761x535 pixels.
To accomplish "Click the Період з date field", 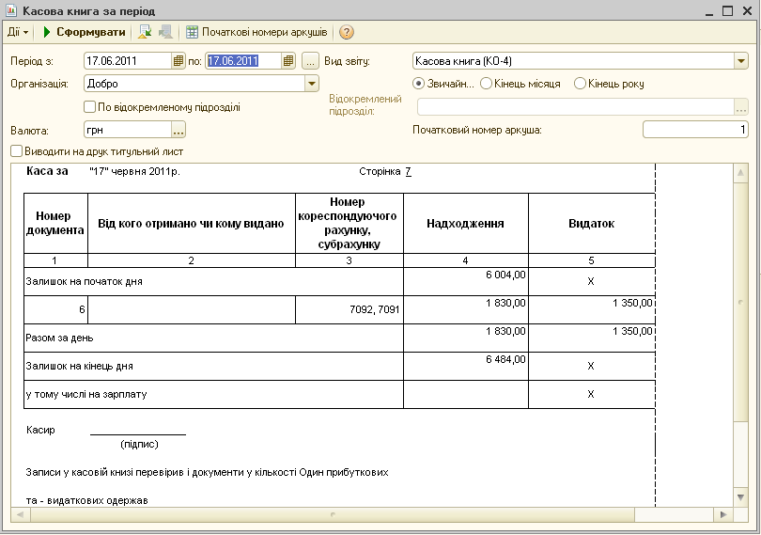I will (128, 61).
